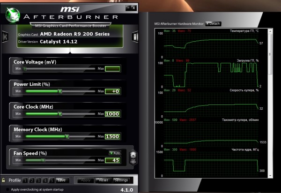This screenshot has height=193, width=281.
Task: Select profile slot 5
Action: point(52,180)
